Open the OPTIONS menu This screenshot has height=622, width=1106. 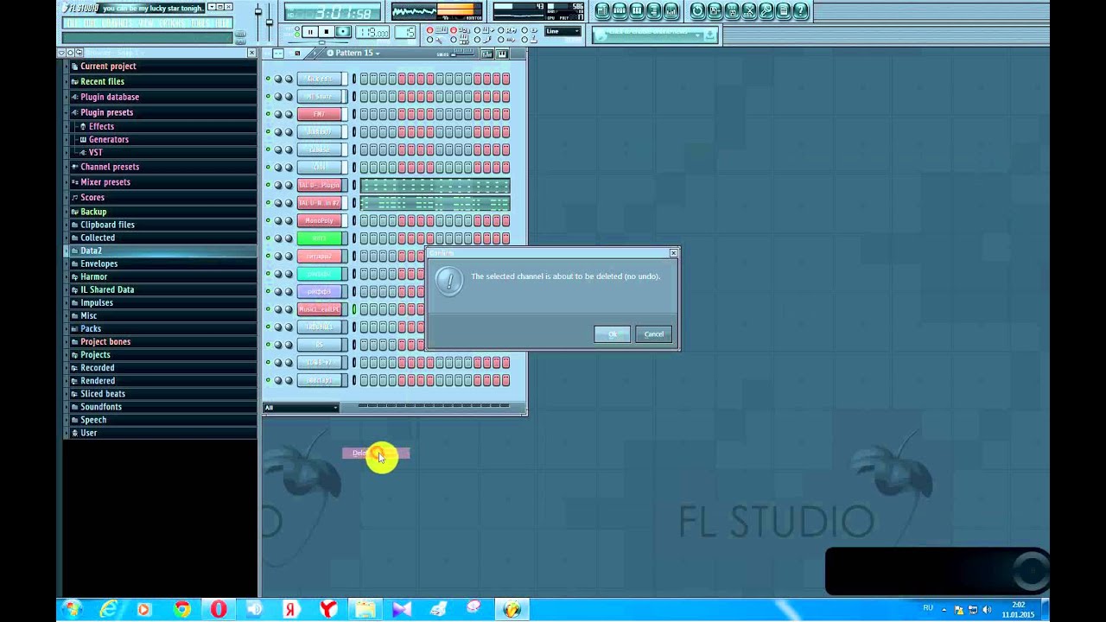pos(173,23)
